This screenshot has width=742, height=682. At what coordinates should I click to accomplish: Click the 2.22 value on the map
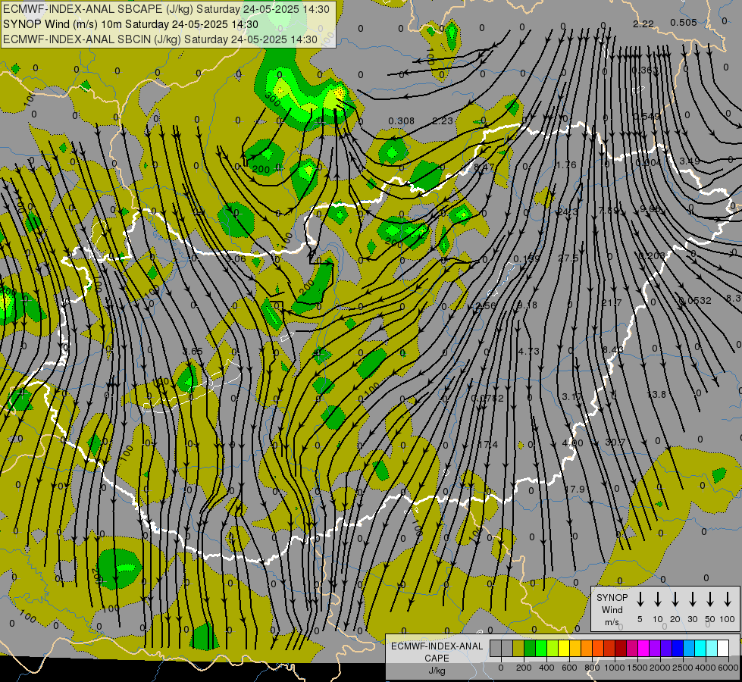point(643,23)
